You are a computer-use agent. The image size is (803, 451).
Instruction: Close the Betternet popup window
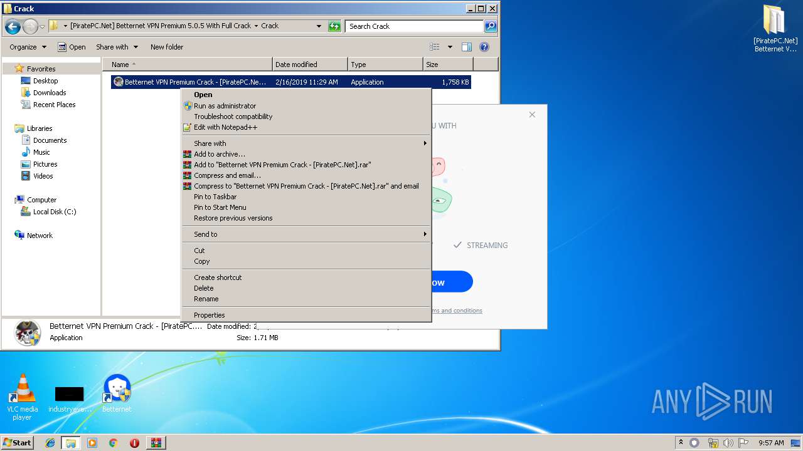pyautogui.click(x=532, y=115)
